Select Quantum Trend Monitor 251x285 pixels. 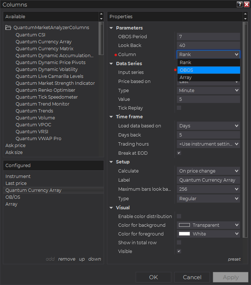click(43, 104)
